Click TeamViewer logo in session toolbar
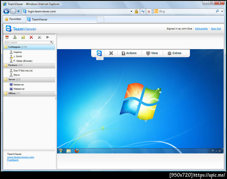227x179 pixels. tap(99, 53)
